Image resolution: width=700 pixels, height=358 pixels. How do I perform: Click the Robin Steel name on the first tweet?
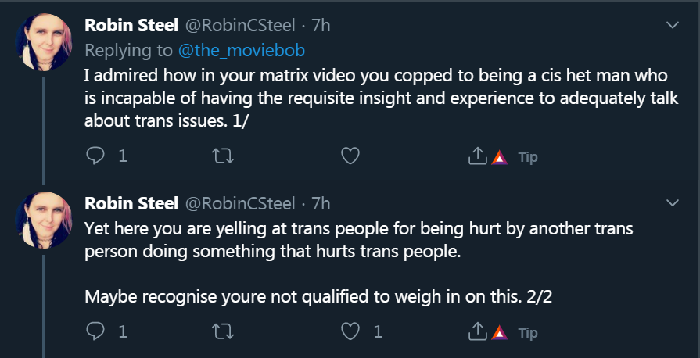(131, 26)
